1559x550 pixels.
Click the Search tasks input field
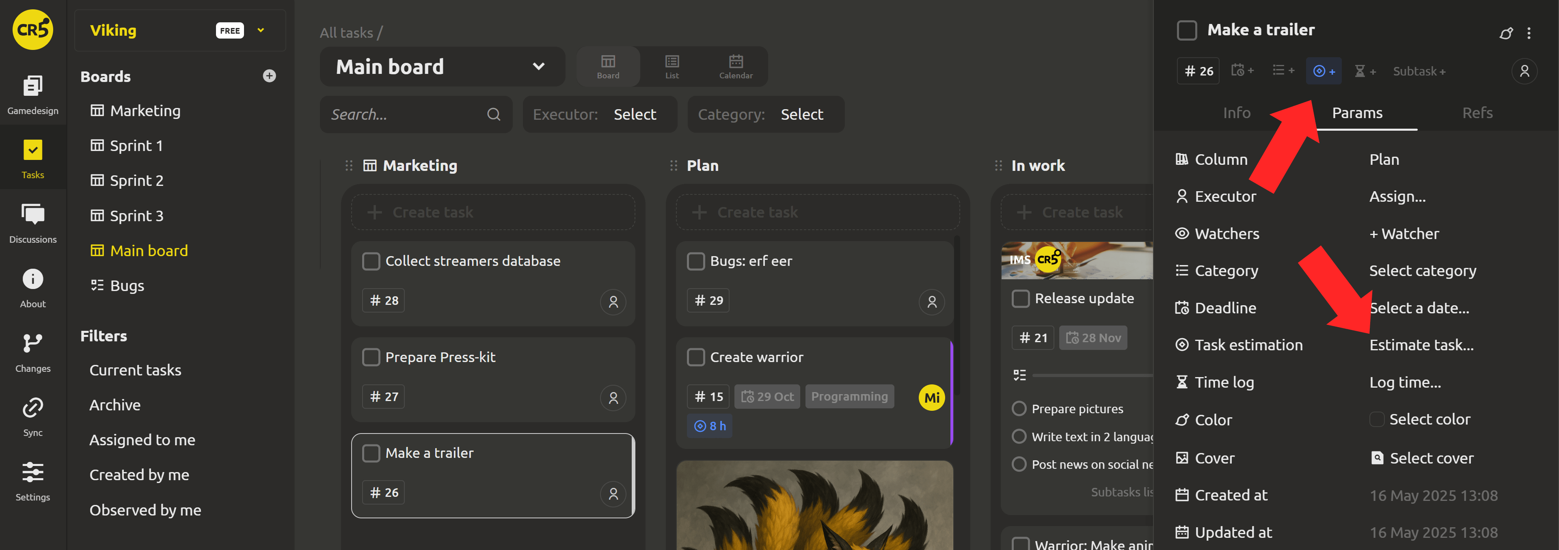click(416, 114)
